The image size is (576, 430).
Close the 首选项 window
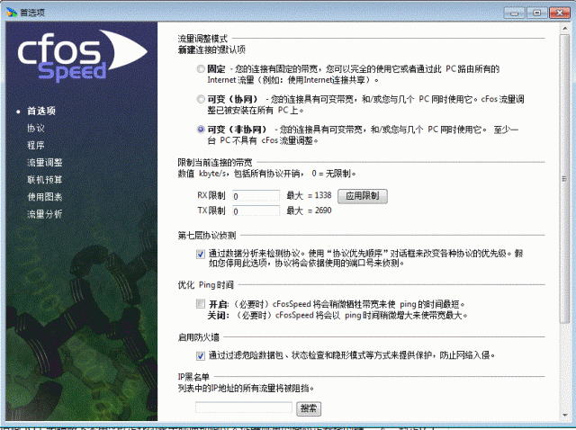click(x=560, y=13)
